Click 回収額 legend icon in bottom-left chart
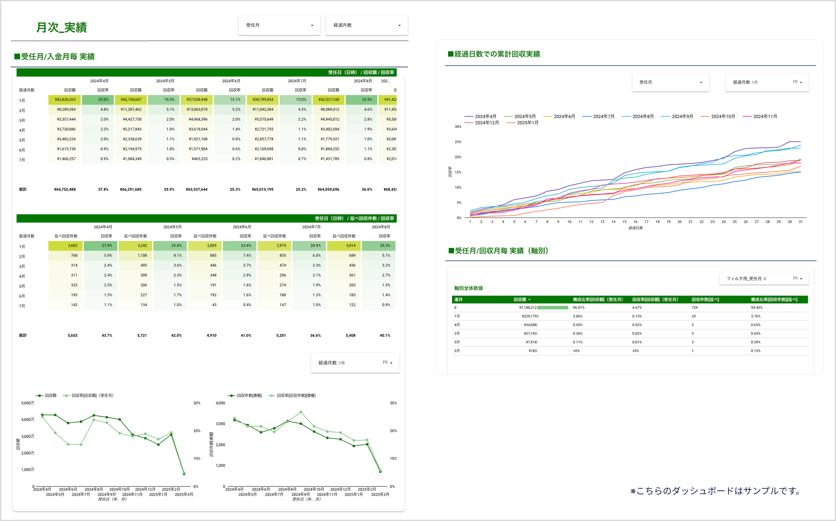Image resolution: width=836 pixels, height=521 pixels. [40, 396]
